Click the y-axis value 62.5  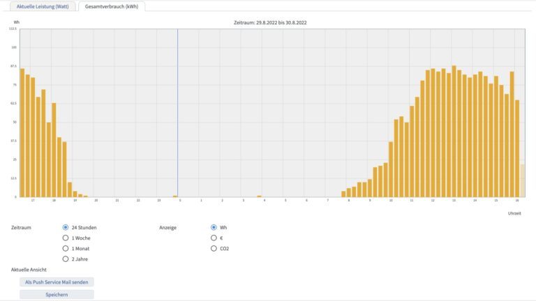coord(14,103)
